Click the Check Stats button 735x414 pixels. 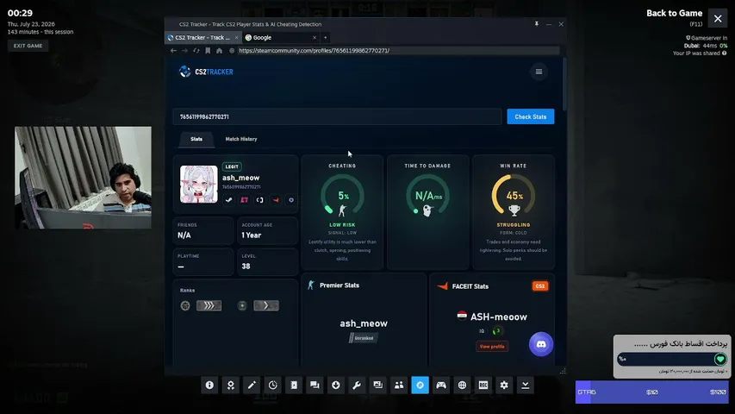pos(530,116)
